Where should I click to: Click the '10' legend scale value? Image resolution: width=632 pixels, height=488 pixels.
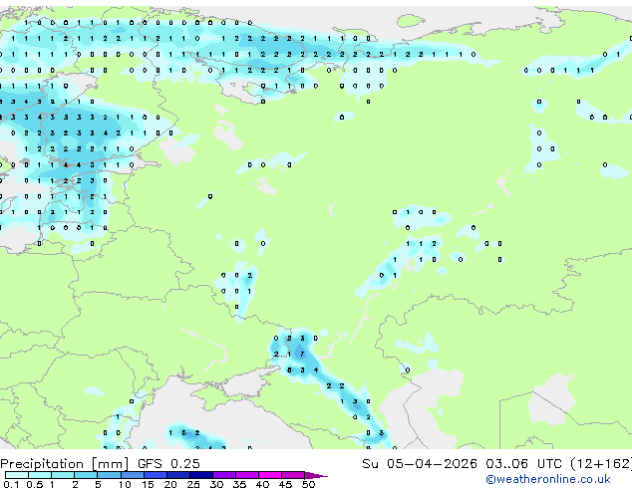click(x=125, y=484)
